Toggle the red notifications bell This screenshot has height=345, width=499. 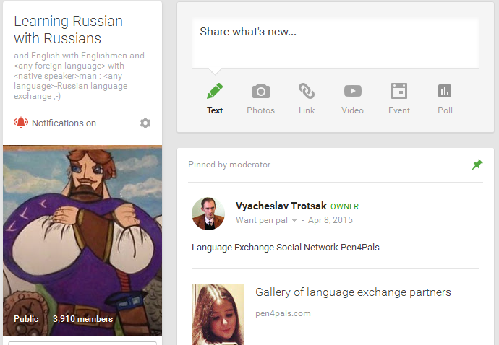coord(21,123)
